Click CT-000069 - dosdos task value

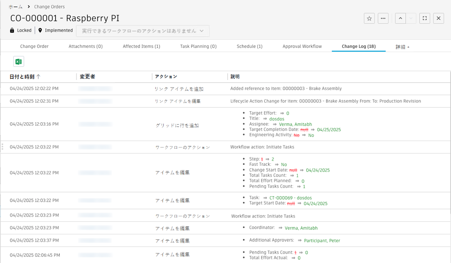click(291, 198)
